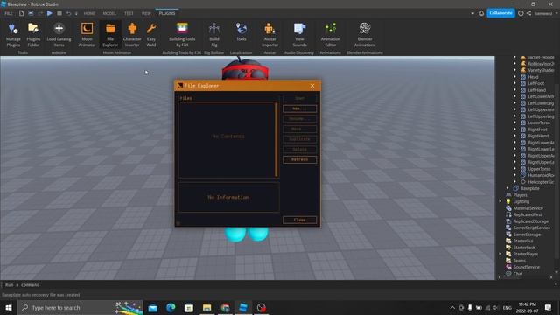Screen dimensions: 560x315
Task: Switch to the TEST tab
Action: (129, 13)
